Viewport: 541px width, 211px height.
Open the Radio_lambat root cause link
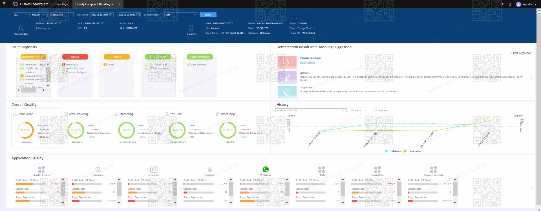click(x=308, y=62)
